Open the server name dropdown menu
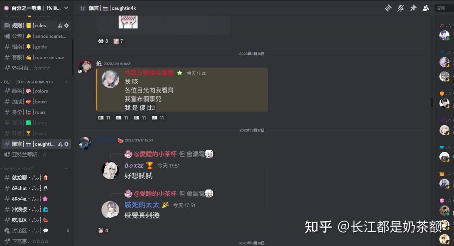 click(x=36, y=8)
